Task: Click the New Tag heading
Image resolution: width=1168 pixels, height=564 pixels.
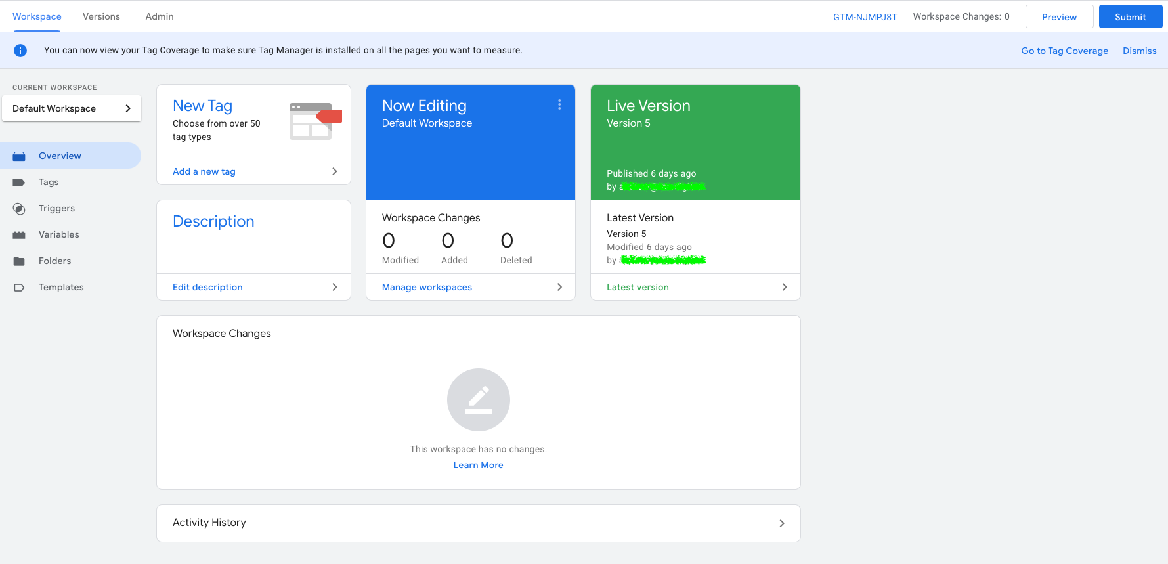Action: (x=202, y=106)
